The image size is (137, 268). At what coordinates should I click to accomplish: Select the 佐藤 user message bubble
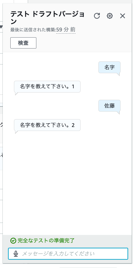tap(109, 106)
